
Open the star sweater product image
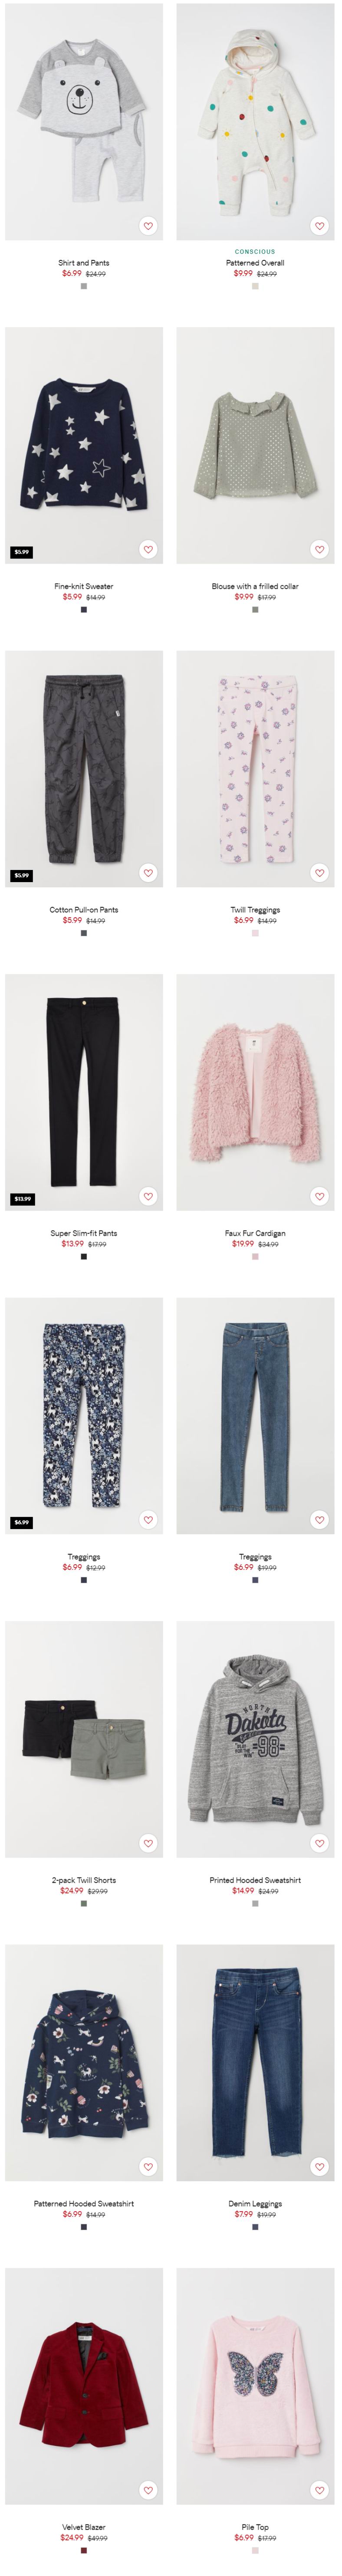(x=84, y=445)
